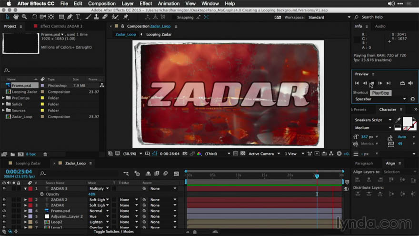Jump to last frame in Preview panel
419x236 pixels.
pos(389,83)
